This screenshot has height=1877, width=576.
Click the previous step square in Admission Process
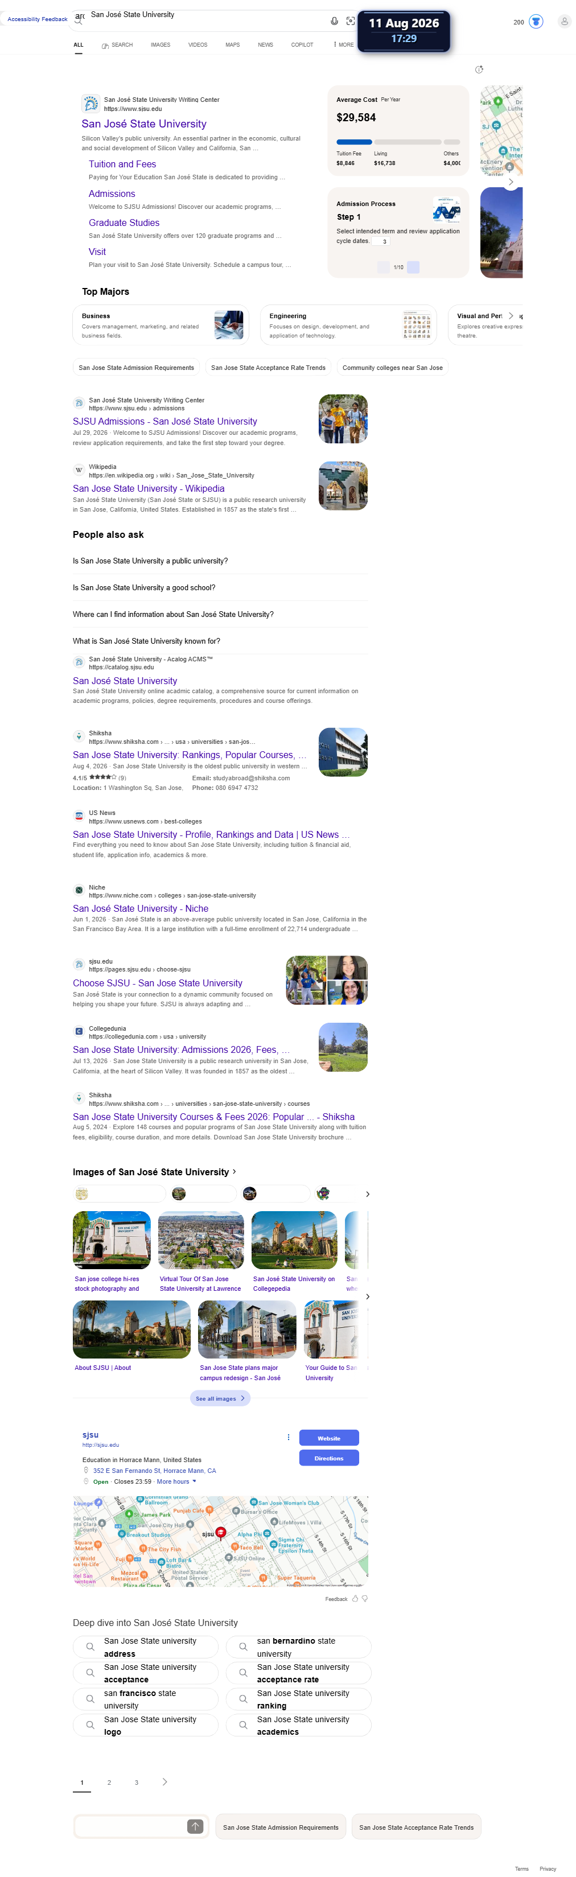[384, 267]
